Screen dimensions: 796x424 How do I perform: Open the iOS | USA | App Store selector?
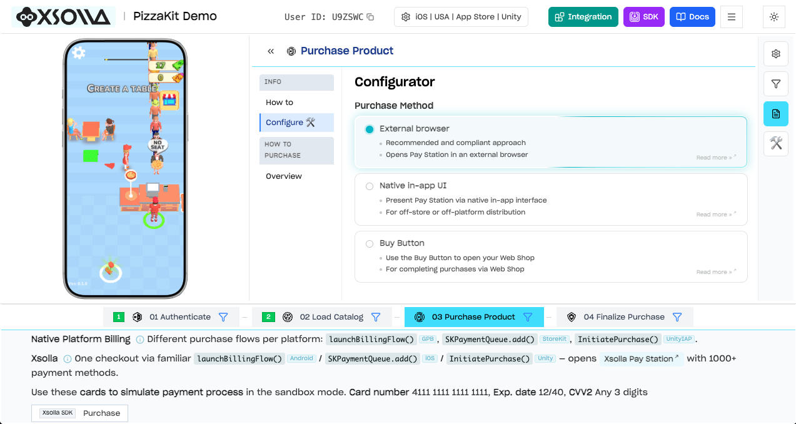pyautogui.click(x=461, y=17)
